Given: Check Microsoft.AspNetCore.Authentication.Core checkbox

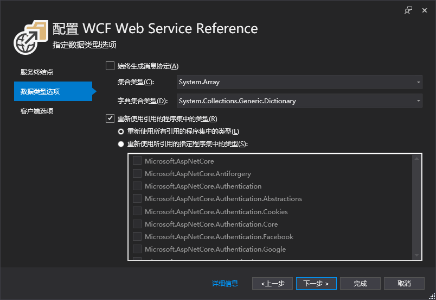Looking at the screenshot, I should (137, 224).
